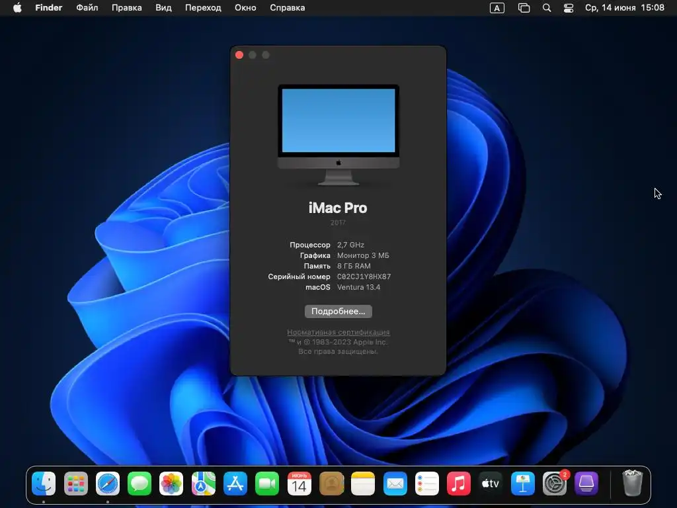
Task: Open Messages app in Dock
Action: pyautogui.click(x=139, y=484)
